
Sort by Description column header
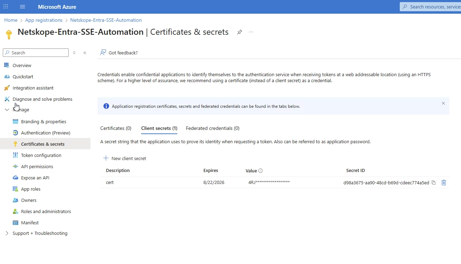coord(118,170)
